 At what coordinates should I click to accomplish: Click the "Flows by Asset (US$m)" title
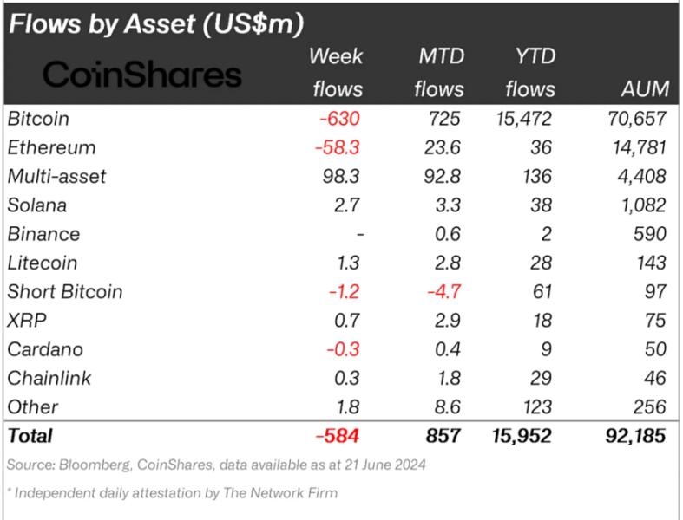pos(156,24)
